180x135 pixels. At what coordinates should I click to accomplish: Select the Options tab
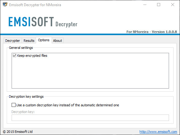coord(44,40)
